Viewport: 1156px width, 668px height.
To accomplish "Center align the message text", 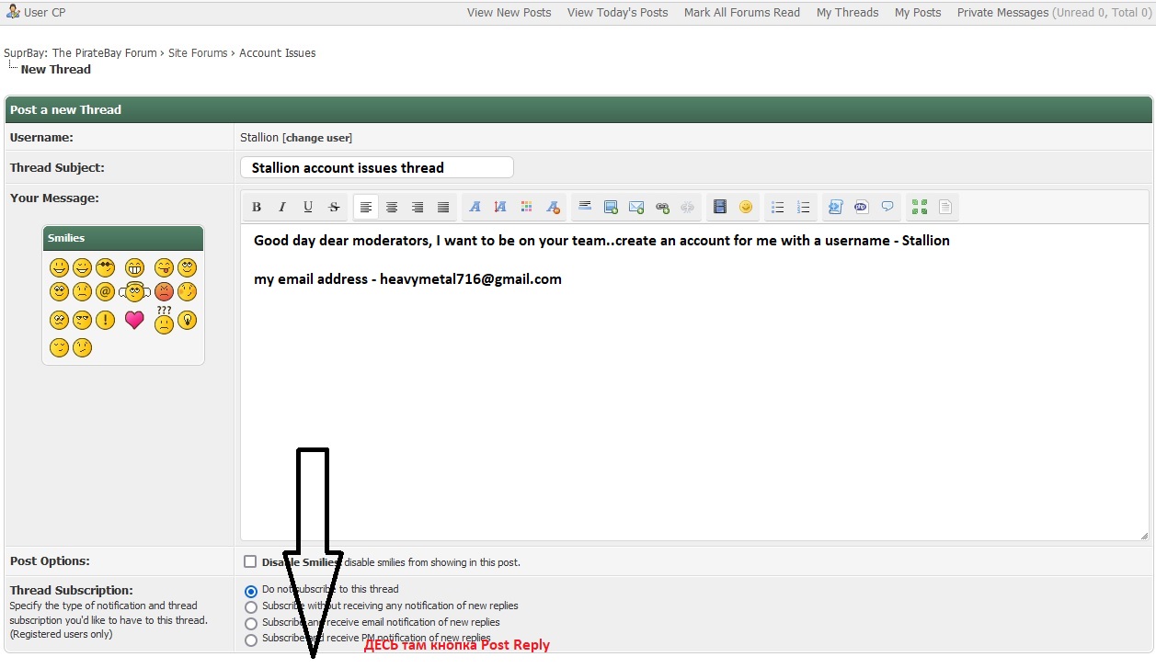I will [x=392, y=208].
